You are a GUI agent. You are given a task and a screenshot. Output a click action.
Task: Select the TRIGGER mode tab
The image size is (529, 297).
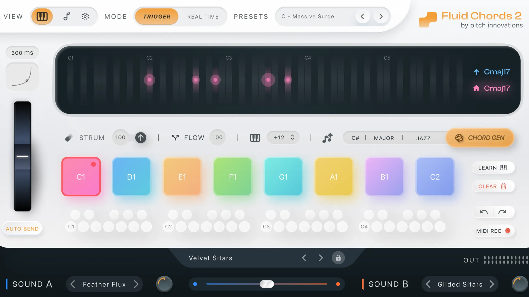coord(156,16)
